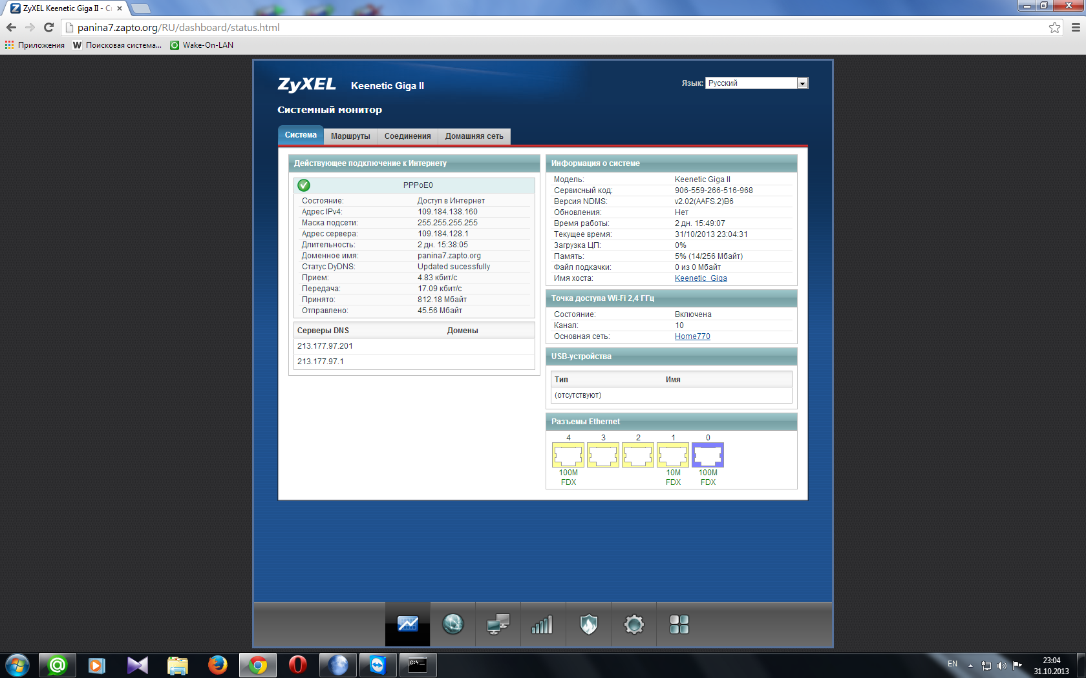Switch to the Соединения tab
The height and width of the screenshot is (678, 1086).
407,136
